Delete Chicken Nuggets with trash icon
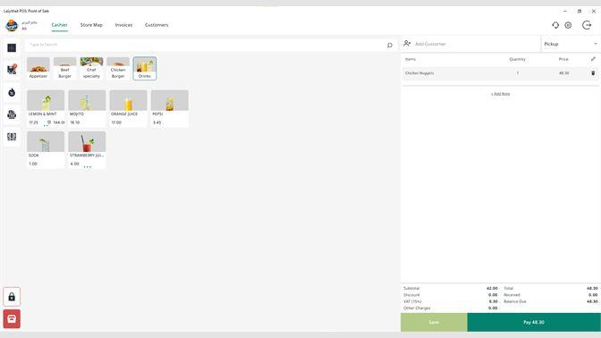The image size is (601, 338). [593, 72]
